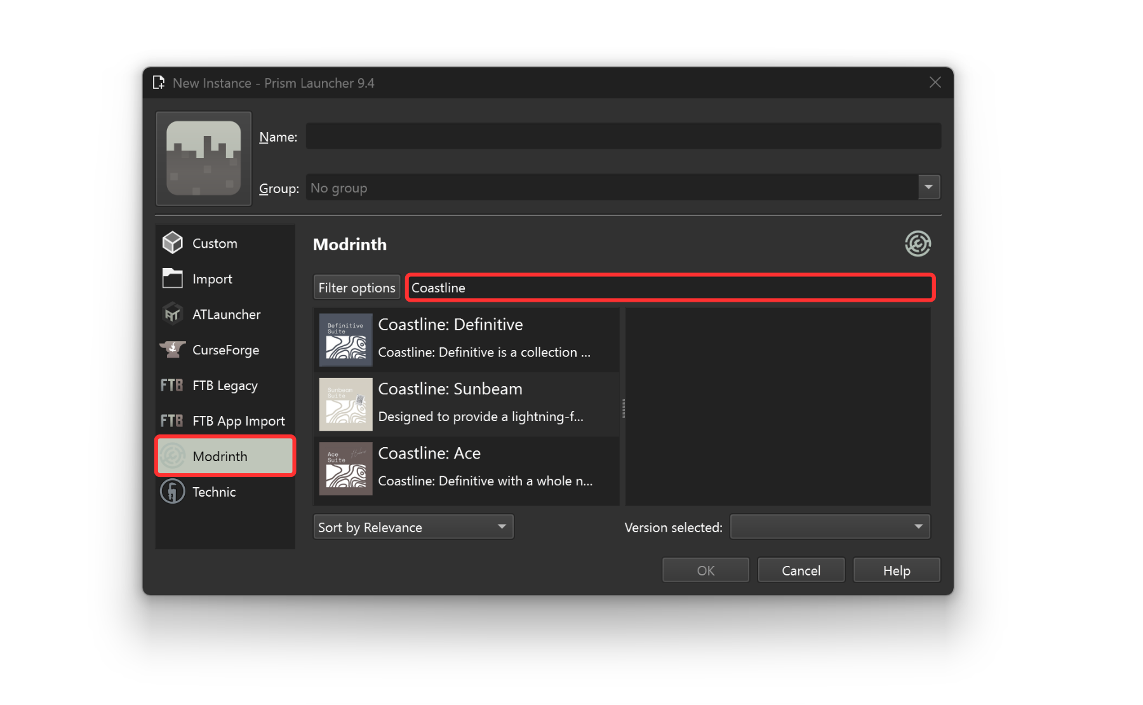Image resolution: width=1143 pixels, height=705 pixels.
Task: Click the Import folder icon
Action: coord(172,278)
